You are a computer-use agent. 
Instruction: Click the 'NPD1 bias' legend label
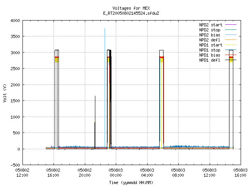(210, 55)
